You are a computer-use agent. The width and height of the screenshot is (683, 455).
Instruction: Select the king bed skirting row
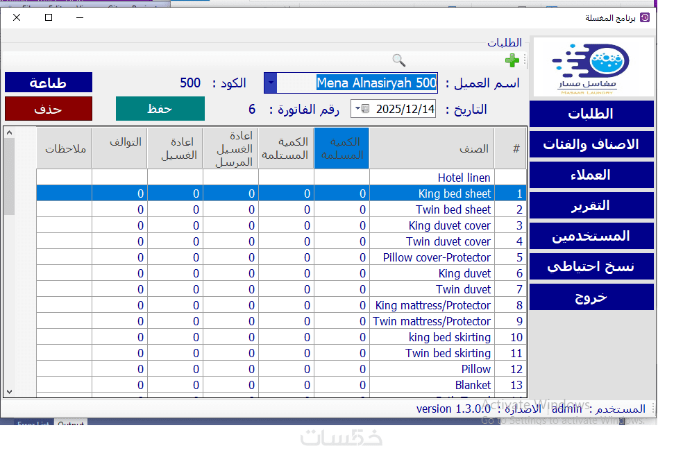point(281,337)
